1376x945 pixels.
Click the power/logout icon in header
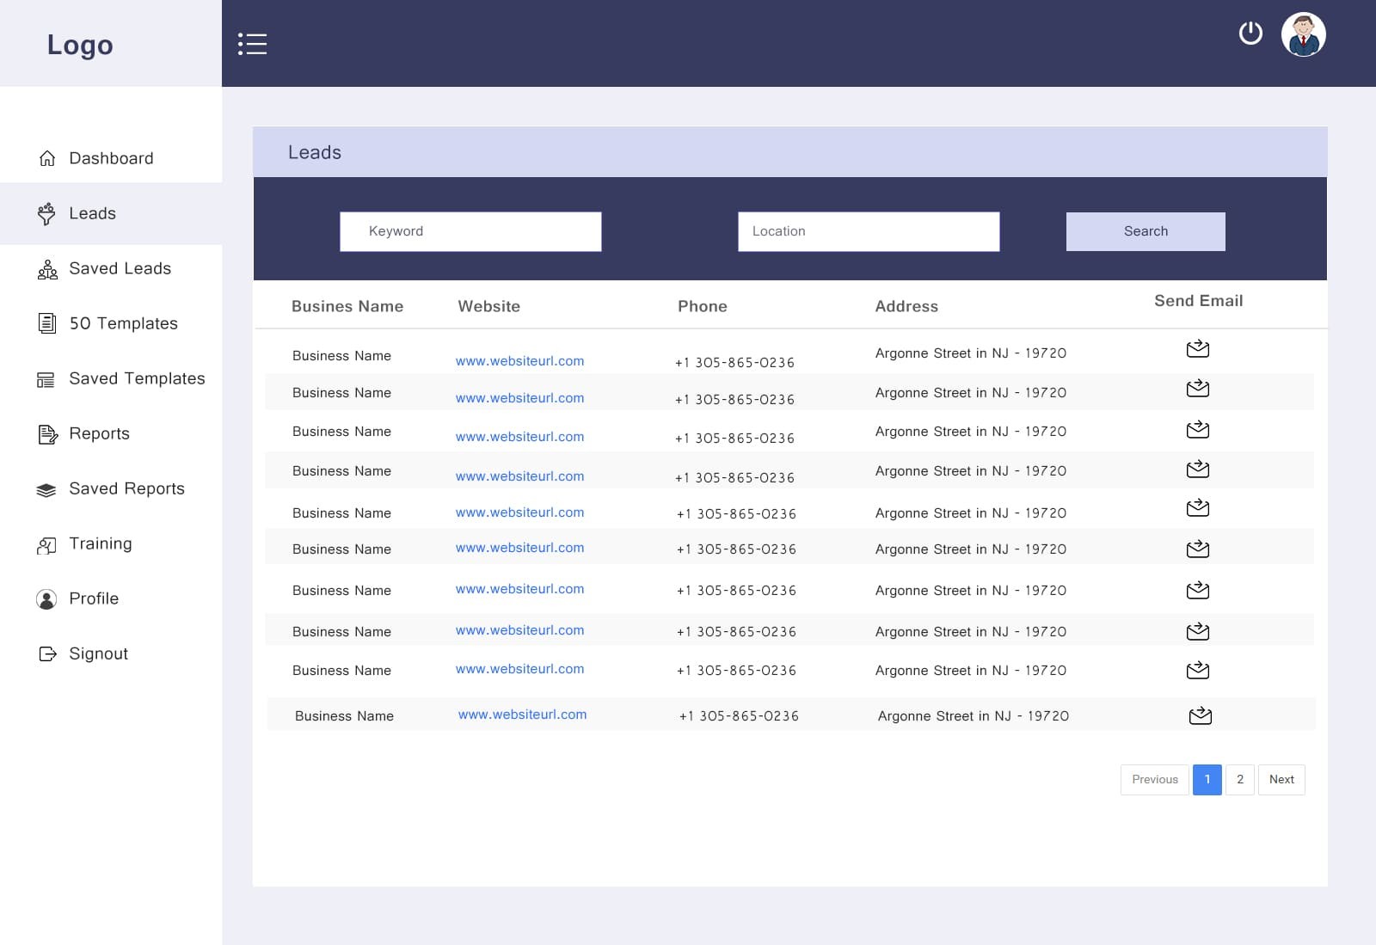click(1250, 34)
